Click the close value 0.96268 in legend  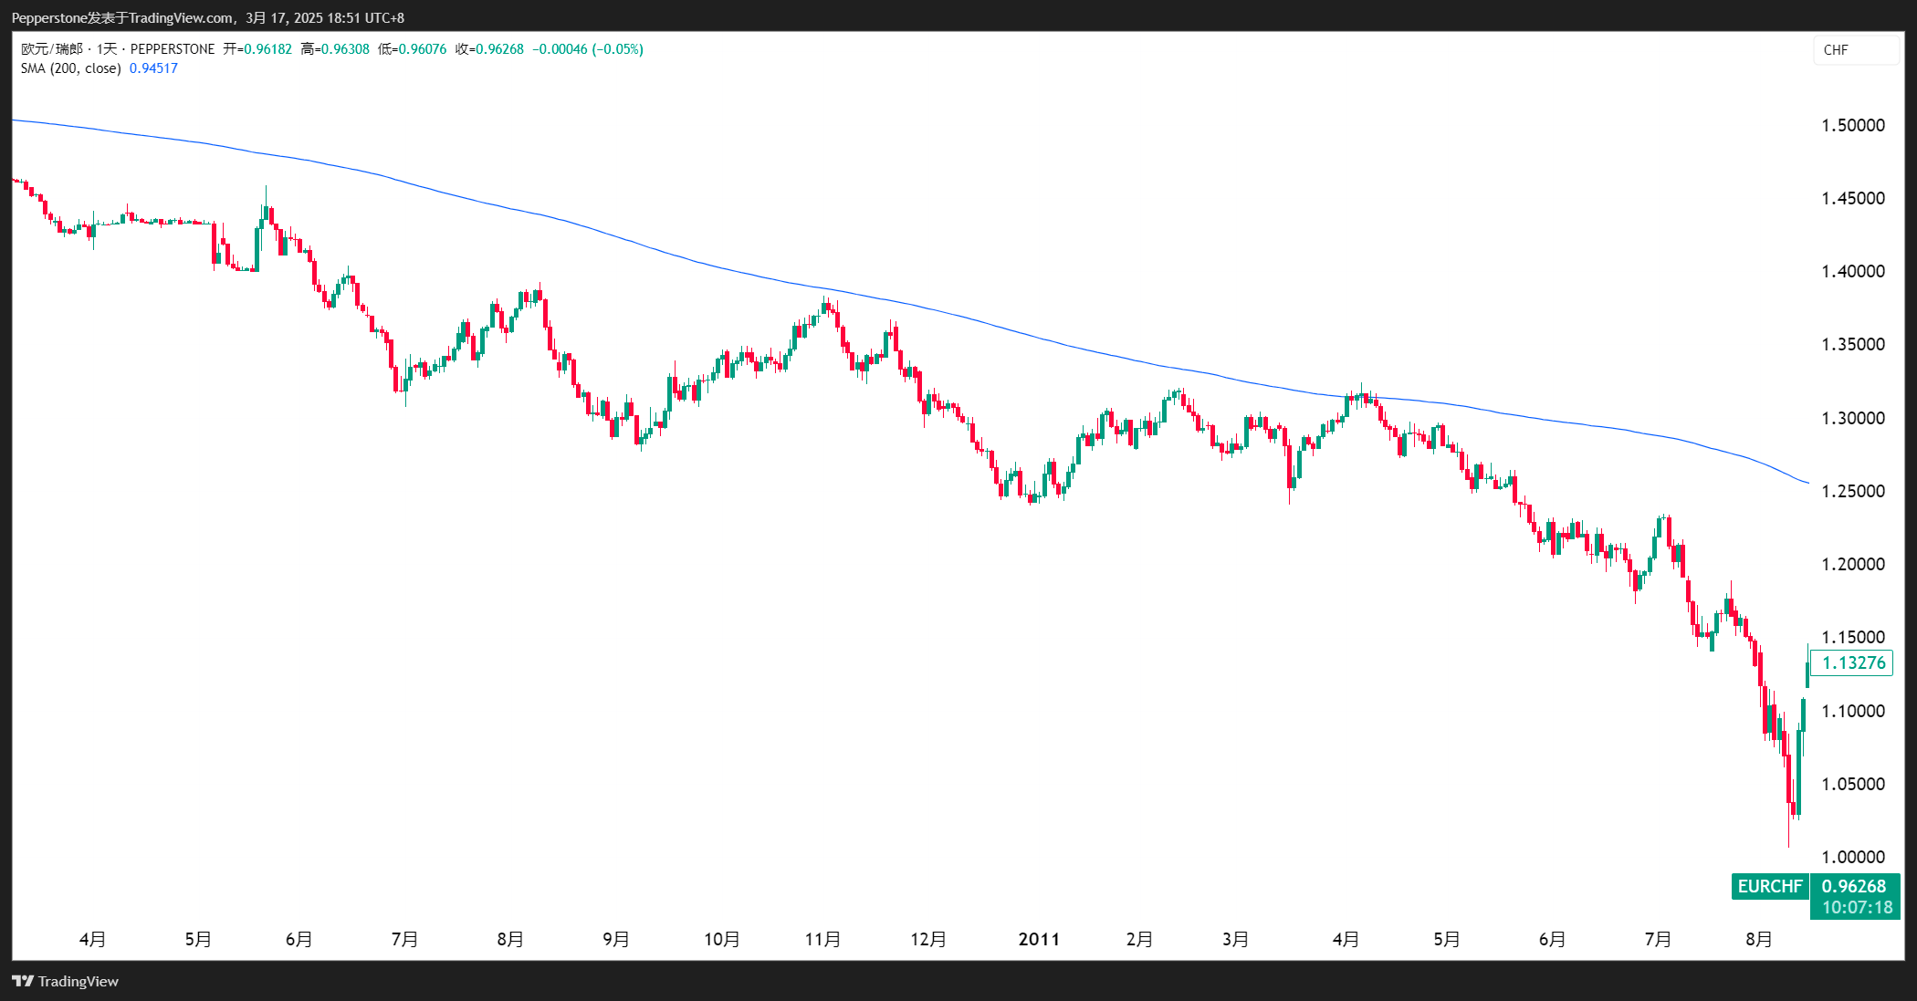click(x=500, y=49)
